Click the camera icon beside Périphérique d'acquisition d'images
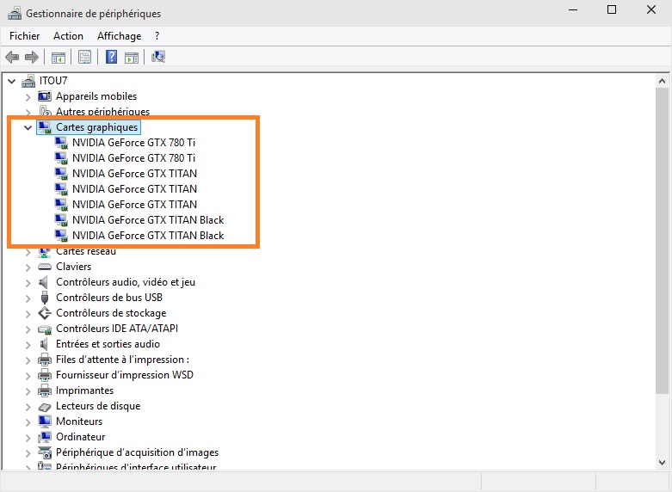 click(45, 452)
